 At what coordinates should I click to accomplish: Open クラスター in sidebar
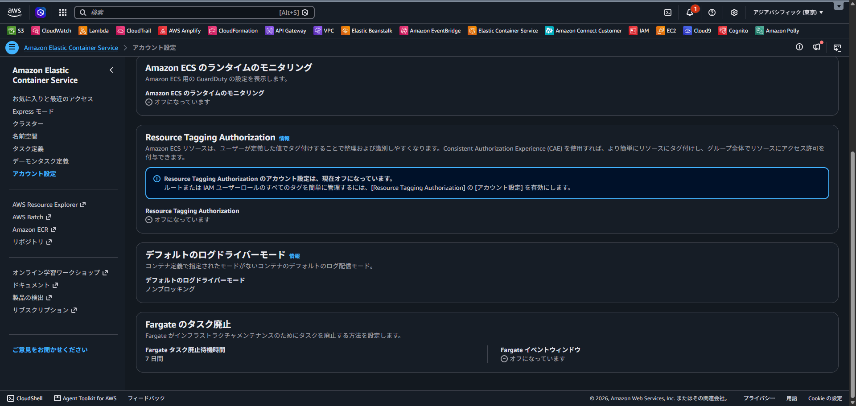click(28, 124)
